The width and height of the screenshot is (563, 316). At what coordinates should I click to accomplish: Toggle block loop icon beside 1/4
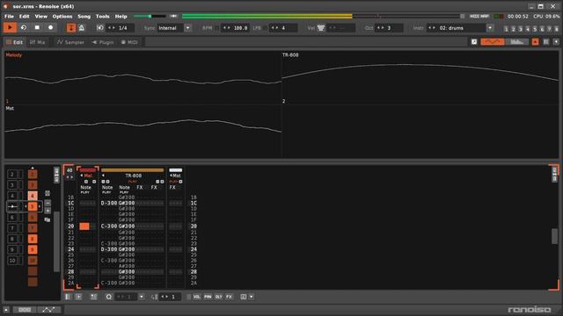pyautogui.click(x=100, y=28)
